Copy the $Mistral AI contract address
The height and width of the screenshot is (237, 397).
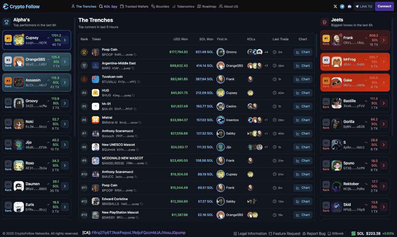[140, 123]
